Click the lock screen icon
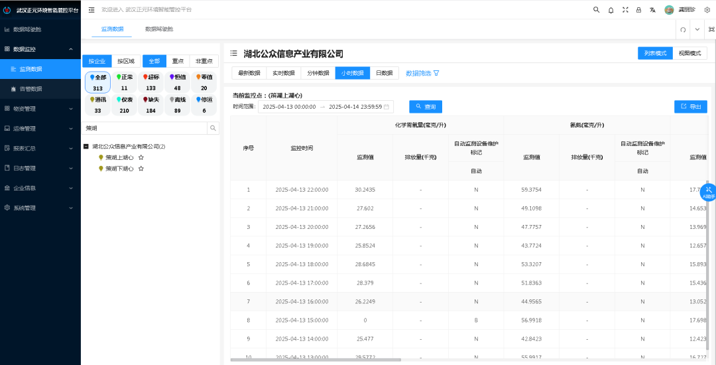Viewport: 716px width, 365px height. click(x=638, y=10)
